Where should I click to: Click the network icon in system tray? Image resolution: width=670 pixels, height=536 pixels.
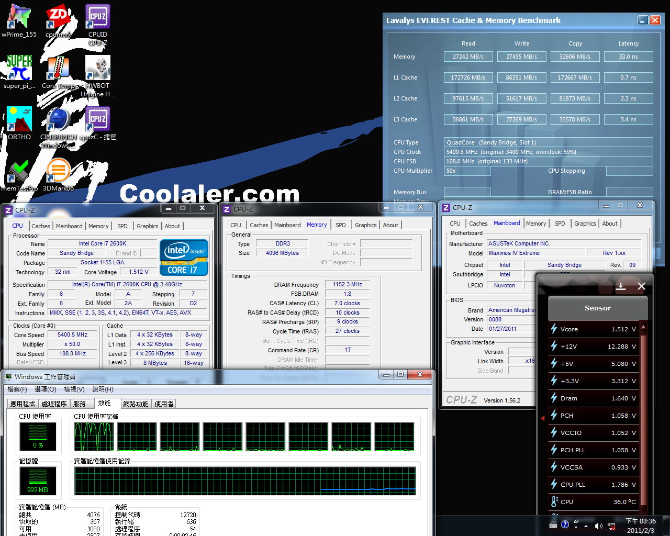point(611,526)
